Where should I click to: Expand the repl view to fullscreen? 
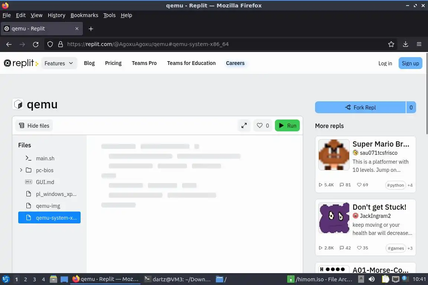[x=244, y=125]
